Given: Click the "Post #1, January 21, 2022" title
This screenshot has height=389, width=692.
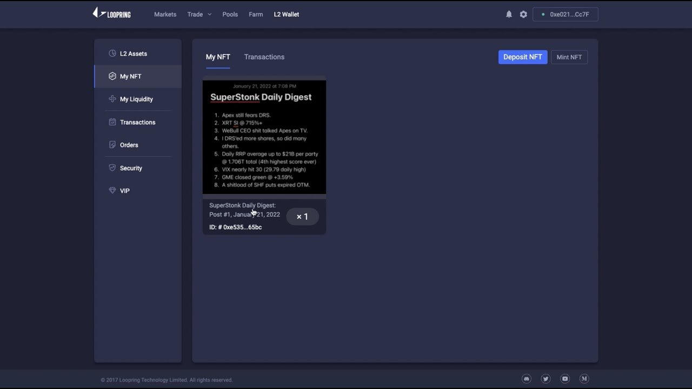Looking at the screenshot, I should point(244,214).
